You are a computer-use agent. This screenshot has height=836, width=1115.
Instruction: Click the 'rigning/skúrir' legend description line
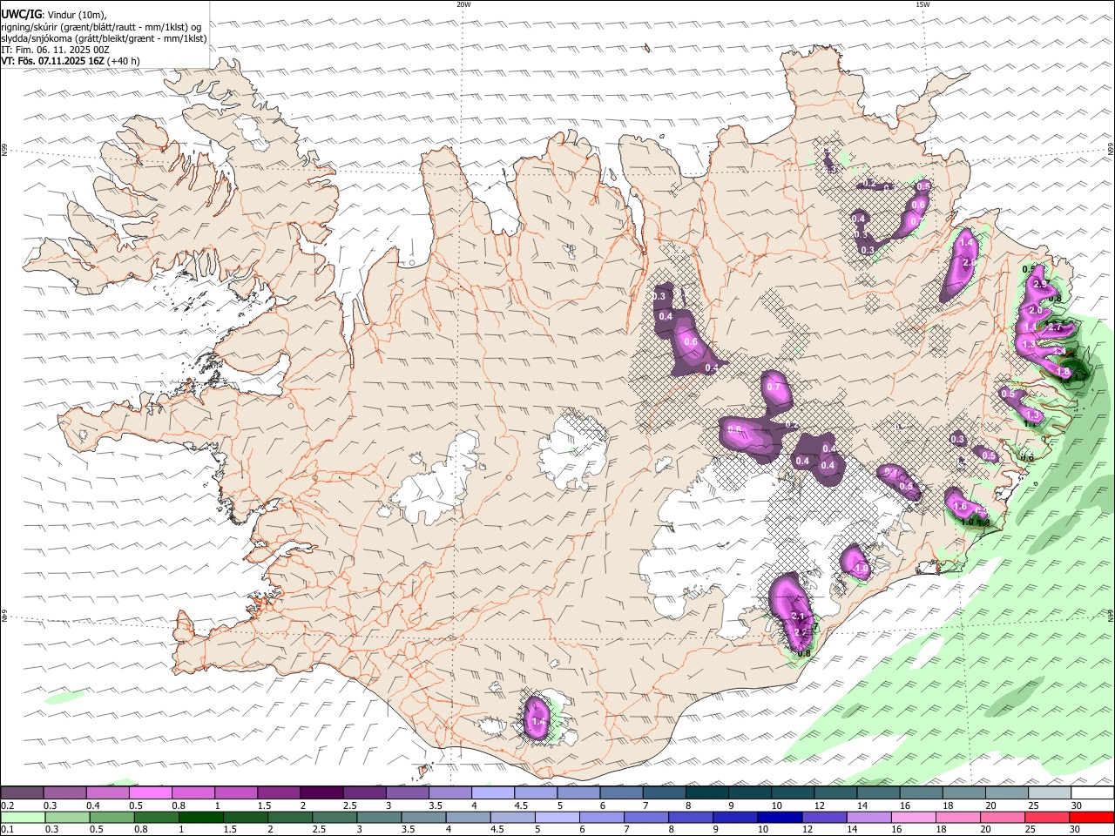tap(101, 26)
